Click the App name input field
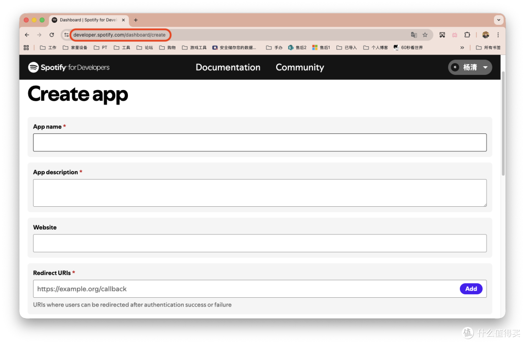Screen dimensions: 525x344 (260, 143)
